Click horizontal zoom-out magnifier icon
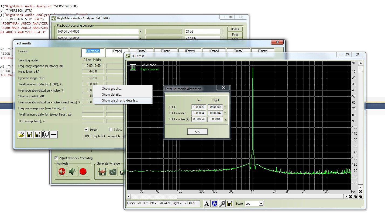385x223 pixels. click(356, 197)
